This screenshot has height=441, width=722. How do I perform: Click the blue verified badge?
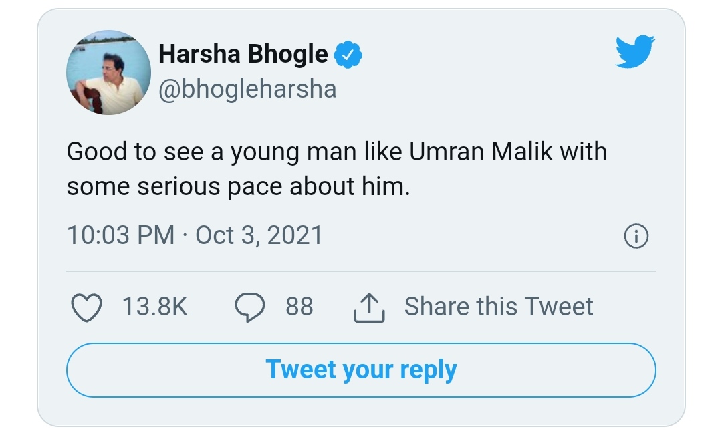[x=348, y=56]
